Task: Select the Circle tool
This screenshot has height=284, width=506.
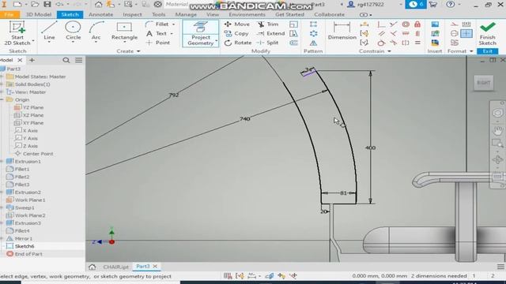Action: [73, 31]
